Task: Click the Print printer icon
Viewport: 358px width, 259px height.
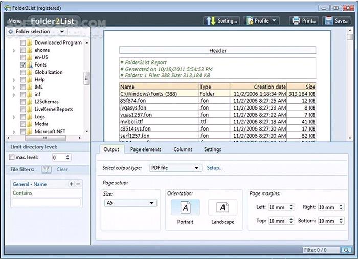Action: (296, 21)
